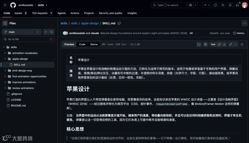Open more file actions ellipsis button

point(245,23)
